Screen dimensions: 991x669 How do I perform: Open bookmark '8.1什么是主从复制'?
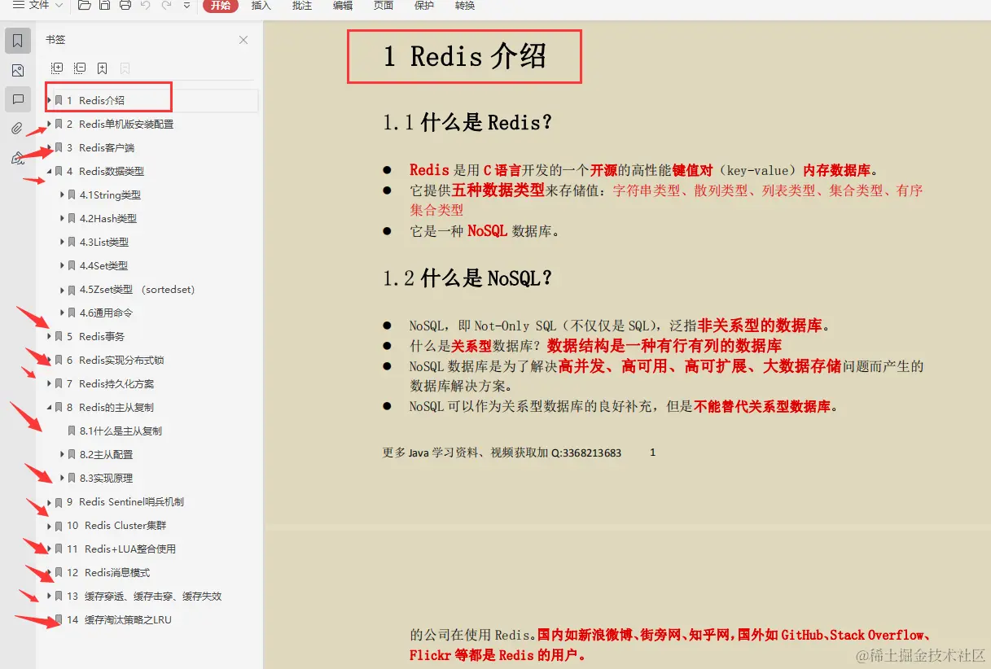(121, 431)
